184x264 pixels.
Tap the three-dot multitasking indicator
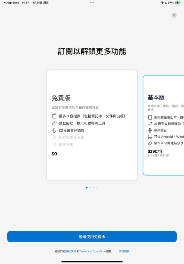coord(92,3)
